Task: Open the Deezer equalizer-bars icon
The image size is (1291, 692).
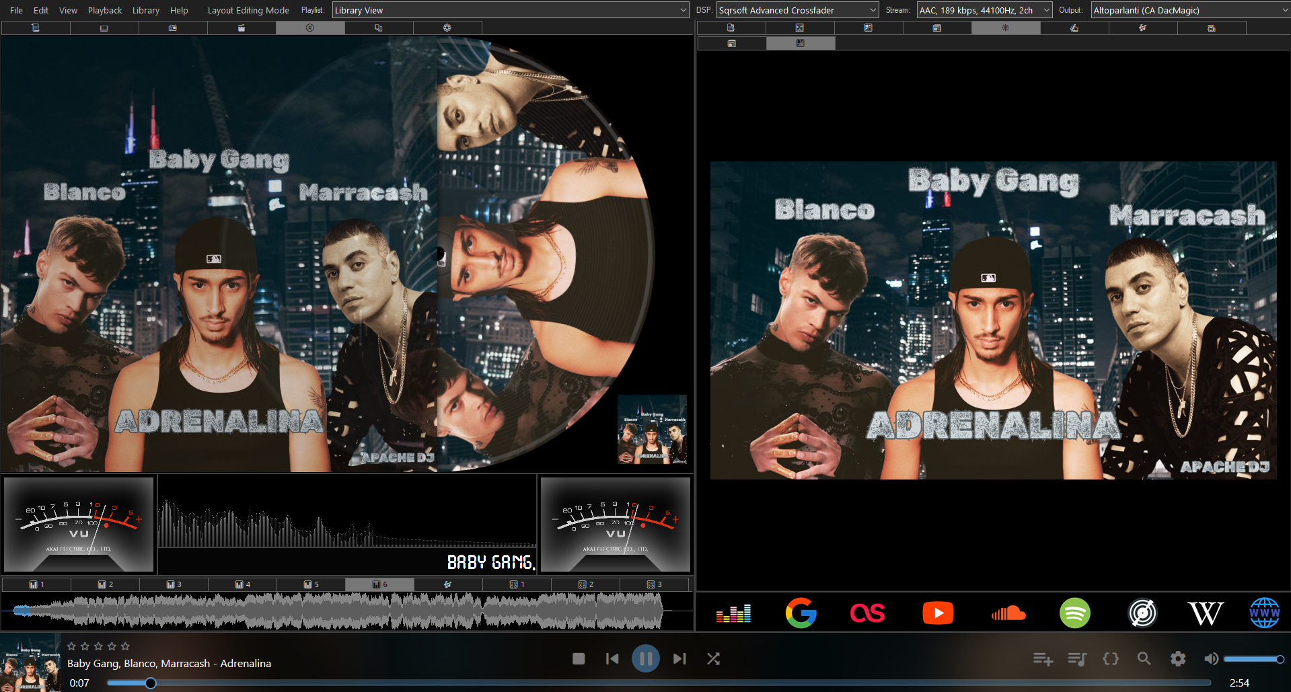Action: point(733,613)
